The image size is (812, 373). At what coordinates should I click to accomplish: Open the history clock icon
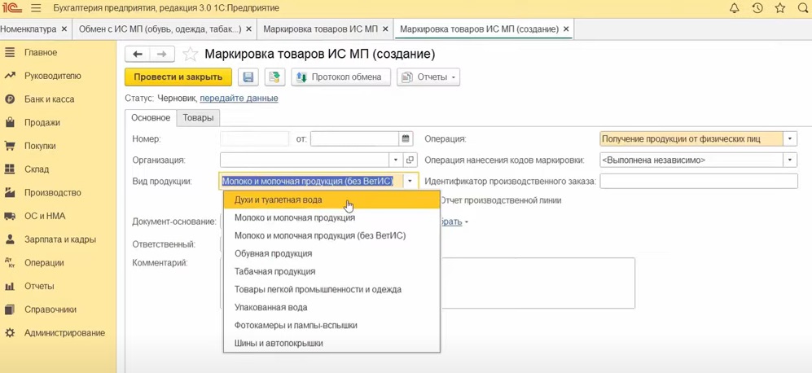point(757,8)
